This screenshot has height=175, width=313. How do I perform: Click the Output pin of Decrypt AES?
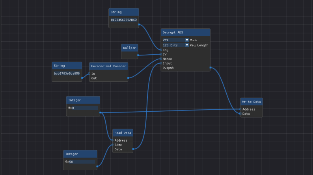(x=210, y=68)
